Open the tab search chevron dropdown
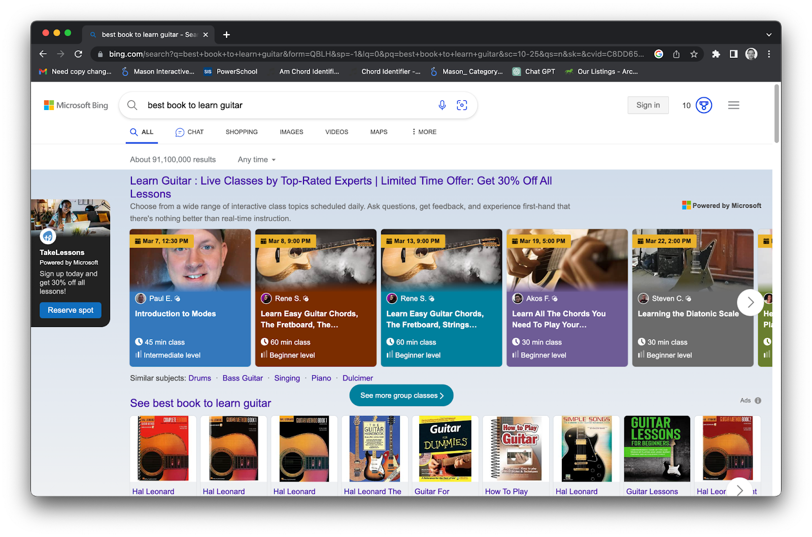Image resolution: width=812 pixels, height=537 pixels. click(x=768, y=34)
